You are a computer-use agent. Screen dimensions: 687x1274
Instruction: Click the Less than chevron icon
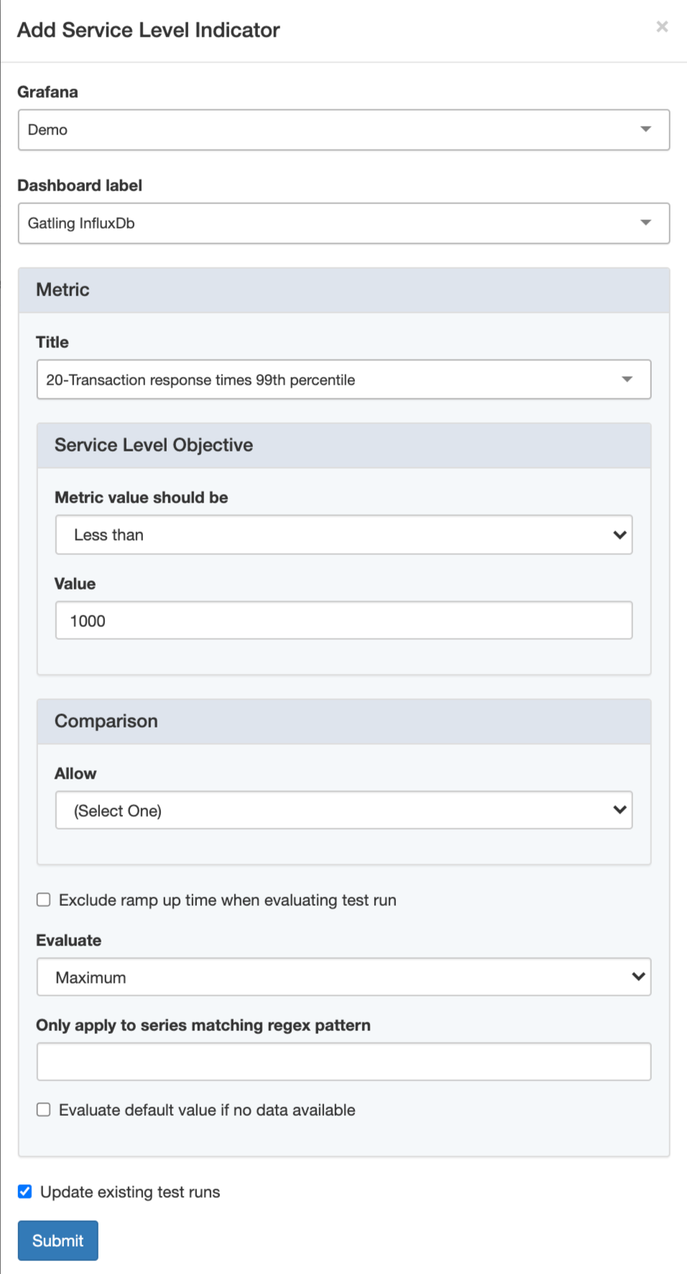click(619, 535)
